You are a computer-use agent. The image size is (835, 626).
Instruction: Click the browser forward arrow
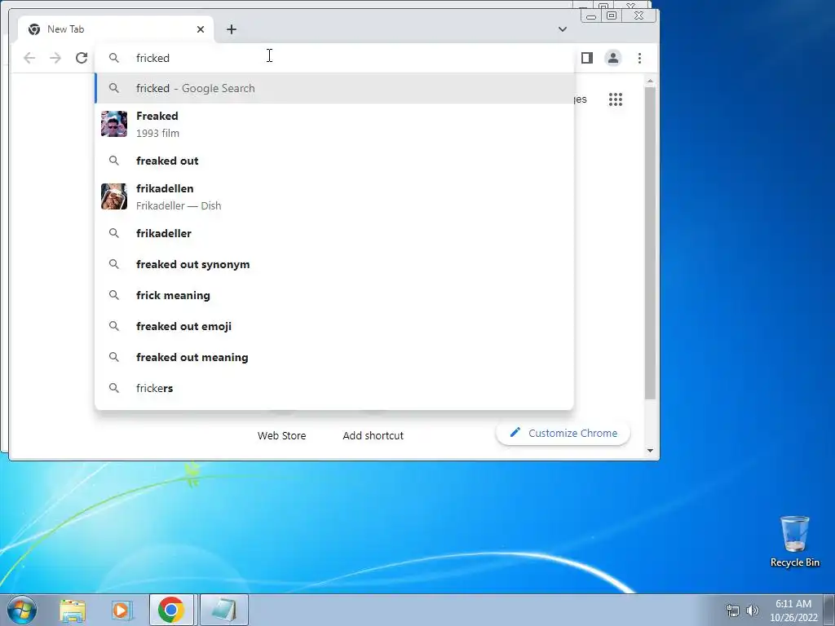(x=55, y=58)
